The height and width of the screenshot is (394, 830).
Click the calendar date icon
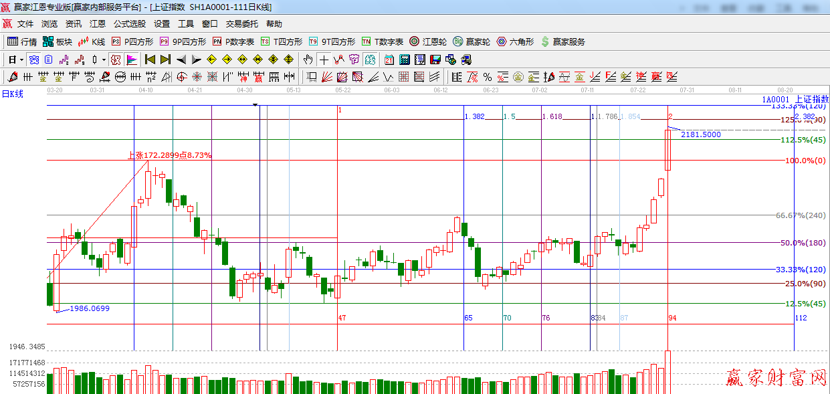pyautogui.click(x=389, y=60)
